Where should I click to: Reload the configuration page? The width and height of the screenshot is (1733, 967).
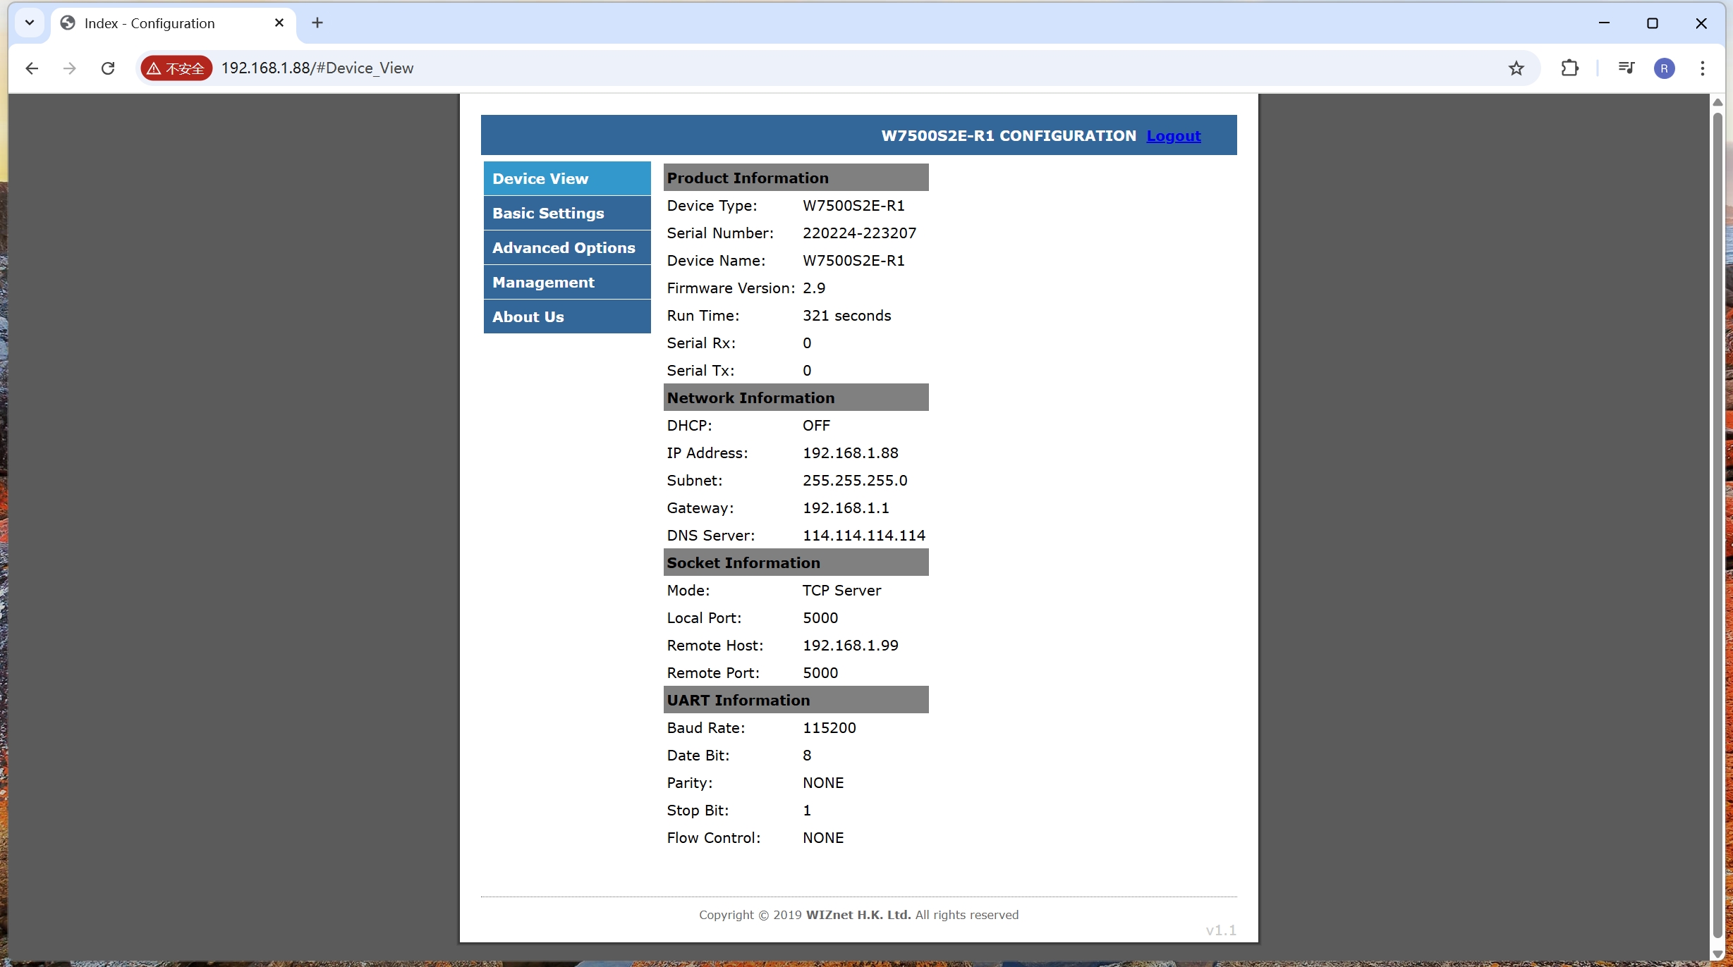108,68
